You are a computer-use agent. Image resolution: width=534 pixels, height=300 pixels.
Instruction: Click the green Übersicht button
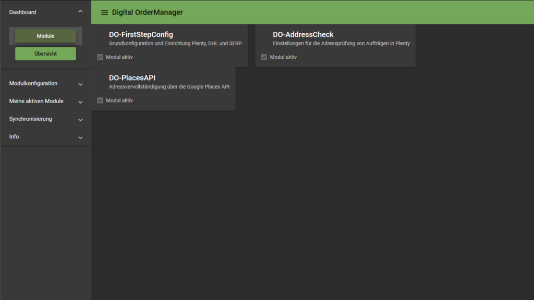click(x=45, y=54)
